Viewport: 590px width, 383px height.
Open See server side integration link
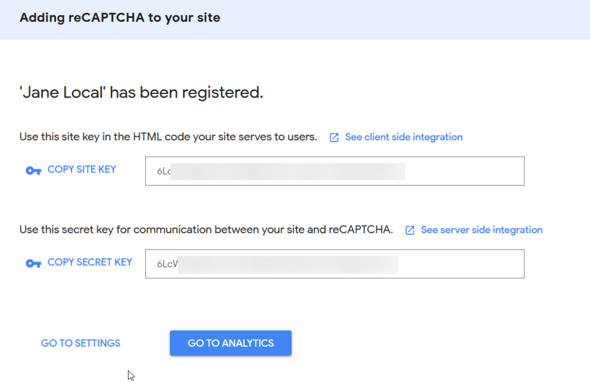click(x=482, y=230)
